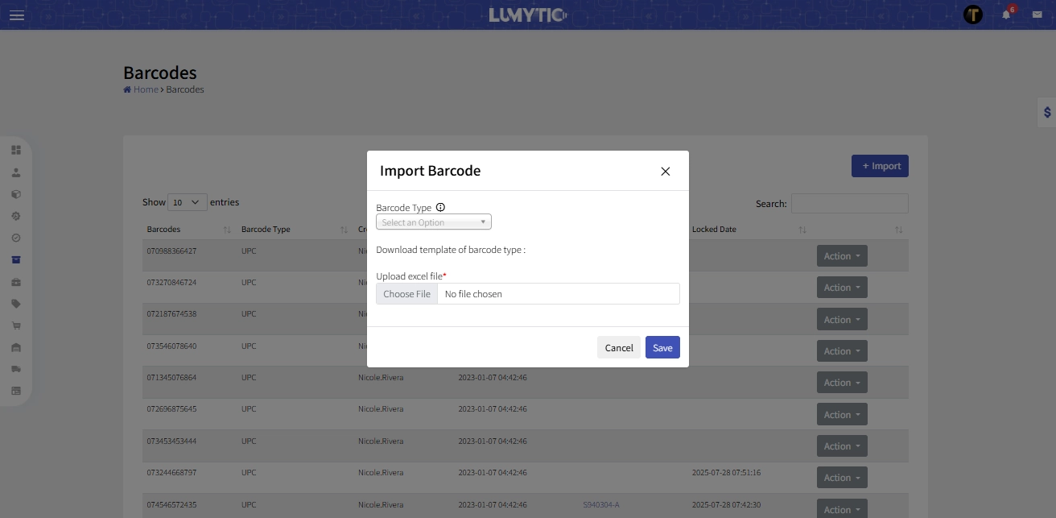Click the Save button in Import Barcode dialog
The width and height of the screenshot is (1056, 518).
coord(662,347)
